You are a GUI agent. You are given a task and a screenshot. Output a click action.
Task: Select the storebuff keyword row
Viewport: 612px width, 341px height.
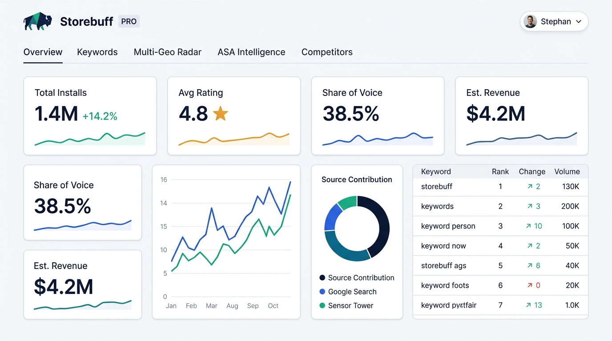[x=500, y=186]
